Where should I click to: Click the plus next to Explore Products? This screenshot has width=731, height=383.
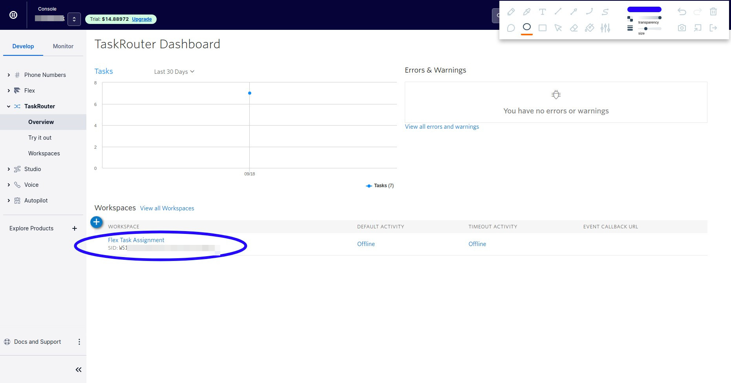(x=75, y=228)
